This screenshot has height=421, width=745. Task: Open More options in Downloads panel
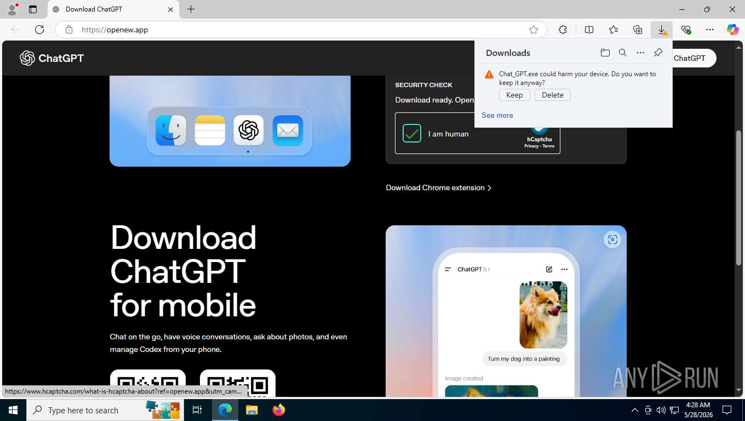640,53
